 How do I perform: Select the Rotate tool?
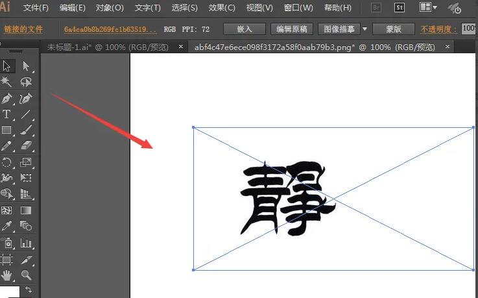[x=6, y=162]
